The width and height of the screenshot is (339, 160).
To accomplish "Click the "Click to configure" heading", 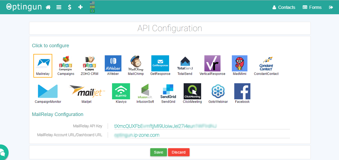I will [51, 46].
